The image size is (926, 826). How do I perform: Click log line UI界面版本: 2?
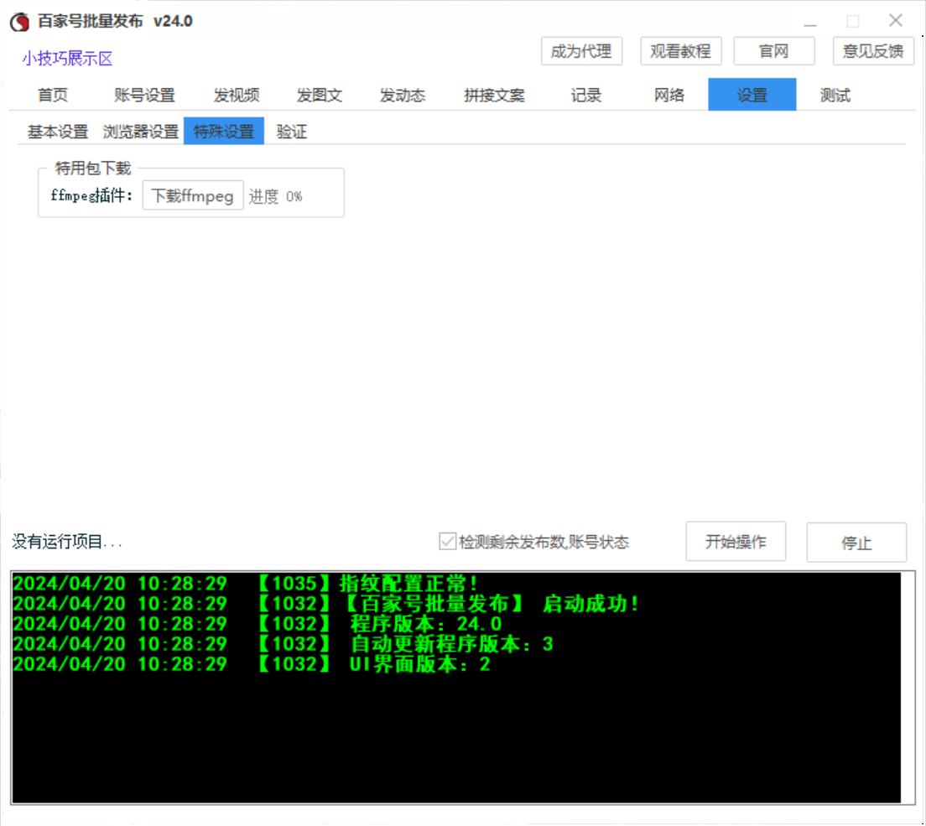[x=252, y=664]
